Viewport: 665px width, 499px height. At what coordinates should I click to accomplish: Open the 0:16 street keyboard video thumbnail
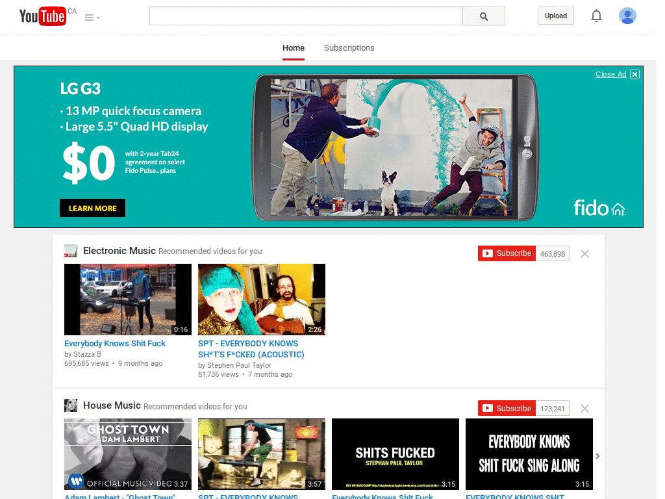[x=128, y=300]
